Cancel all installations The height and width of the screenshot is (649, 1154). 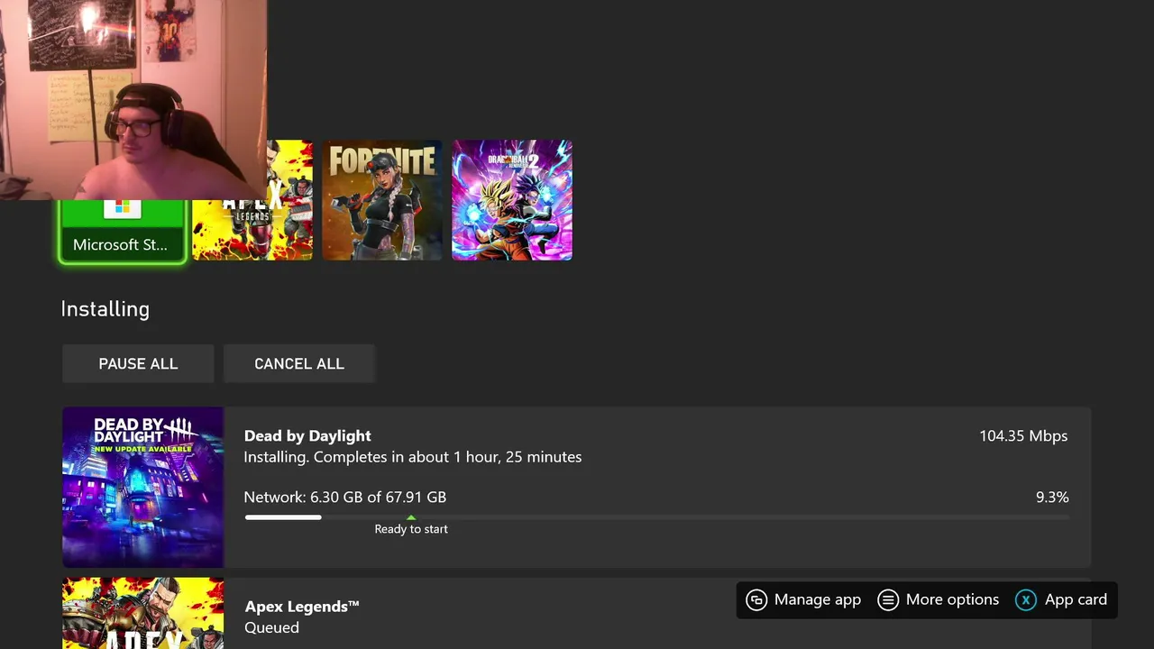coord(299,363)
